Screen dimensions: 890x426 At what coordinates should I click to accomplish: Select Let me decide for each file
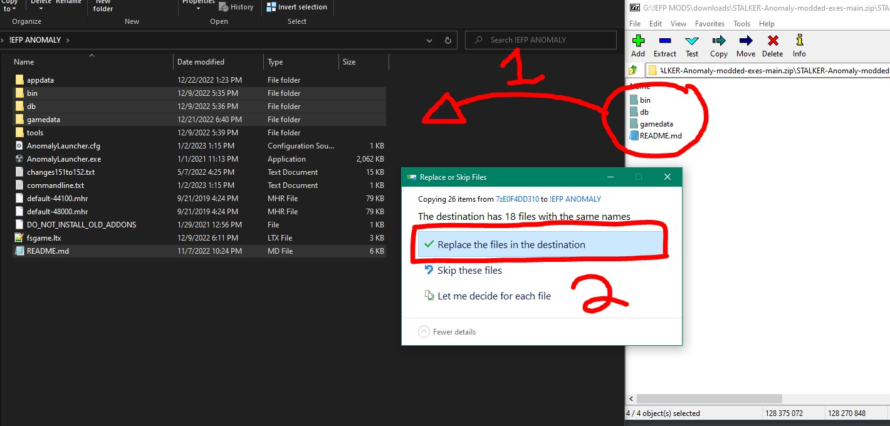[494, 296]
